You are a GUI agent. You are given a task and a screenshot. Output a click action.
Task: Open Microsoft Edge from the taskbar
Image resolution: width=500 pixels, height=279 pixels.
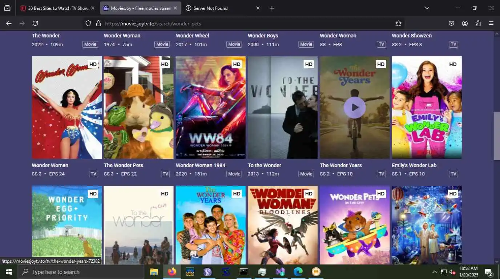click(298, 272)
